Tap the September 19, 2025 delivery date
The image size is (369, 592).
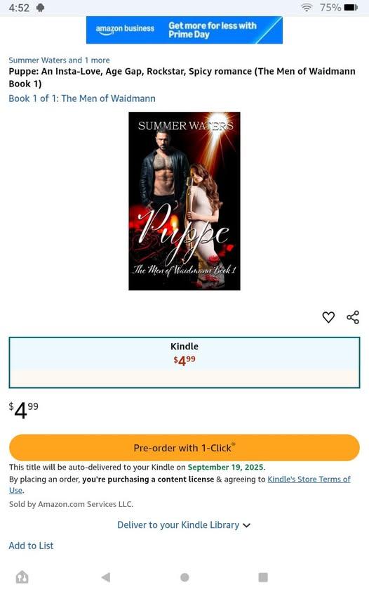click(x=226, y=467)
